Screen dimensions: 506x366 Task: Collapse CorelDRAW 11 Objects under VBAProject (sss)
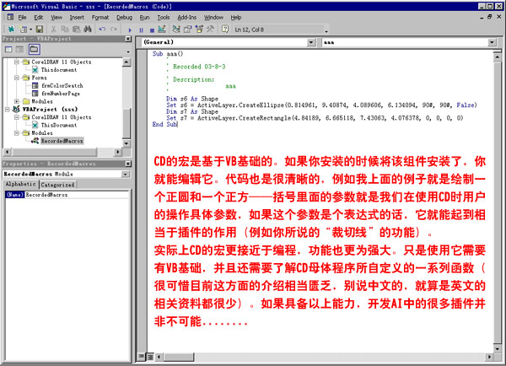(x=17, y=117)
